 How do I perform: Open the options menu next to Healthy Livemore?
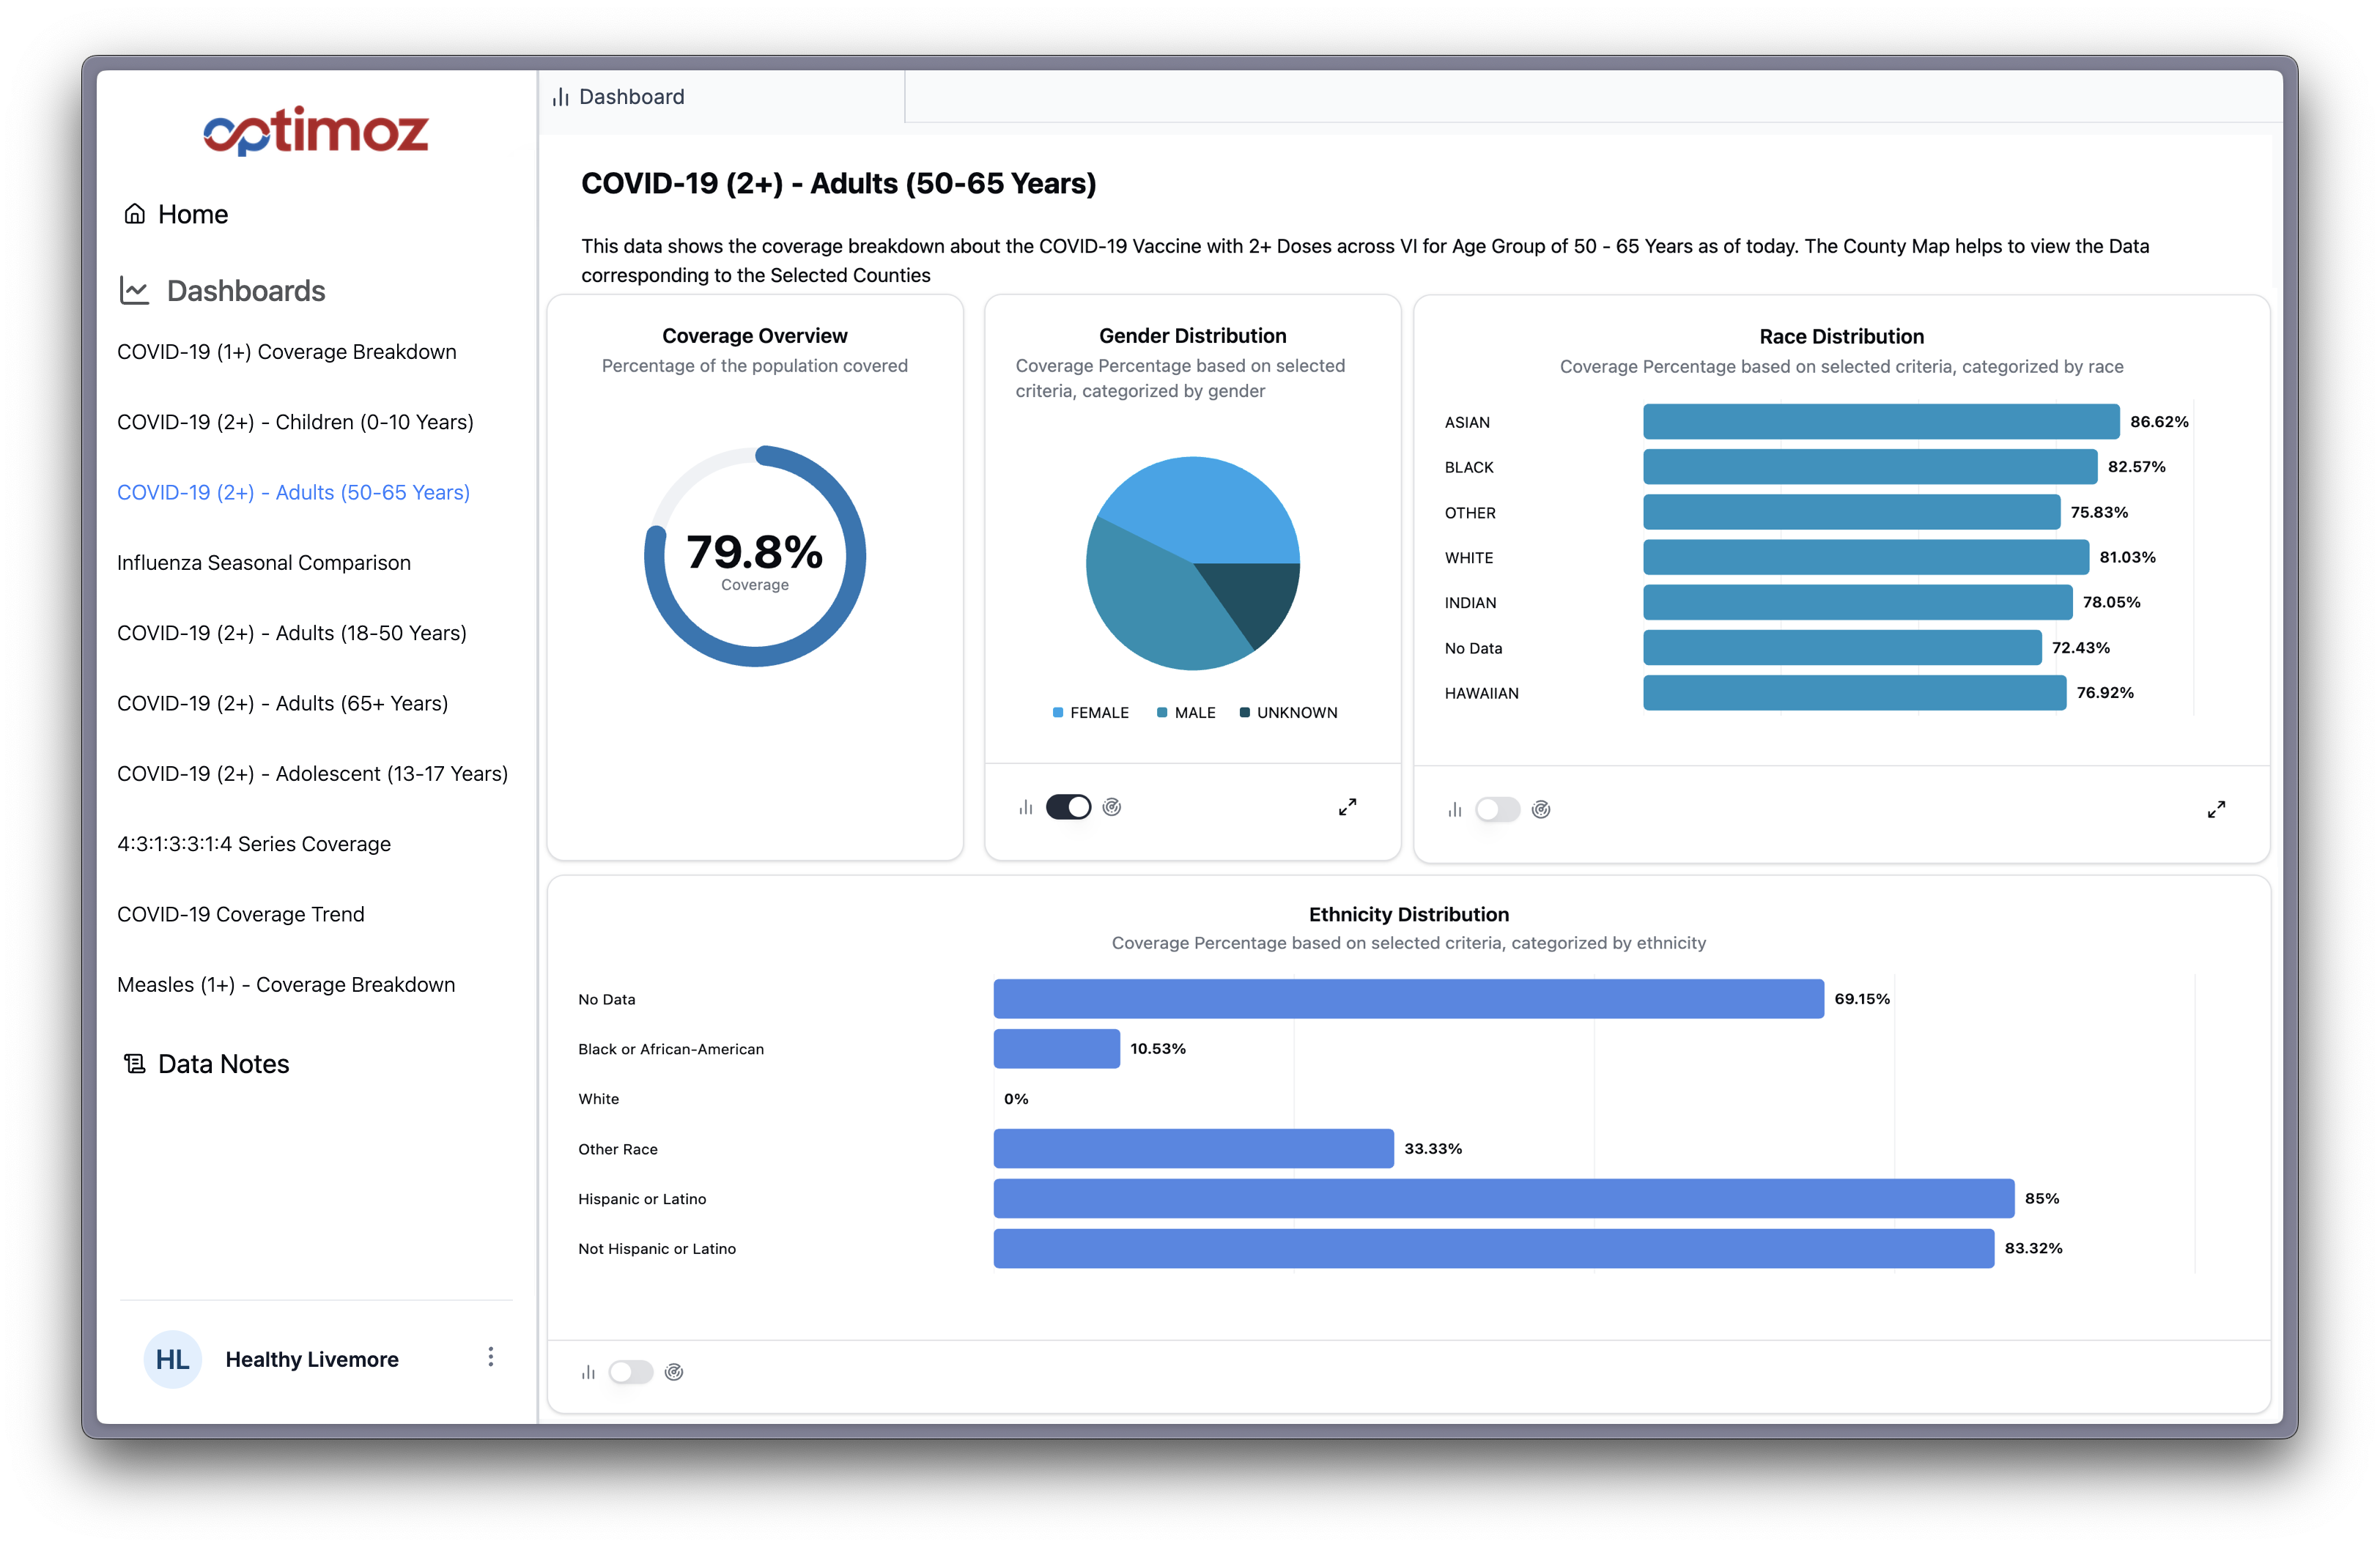[491, 1358]
